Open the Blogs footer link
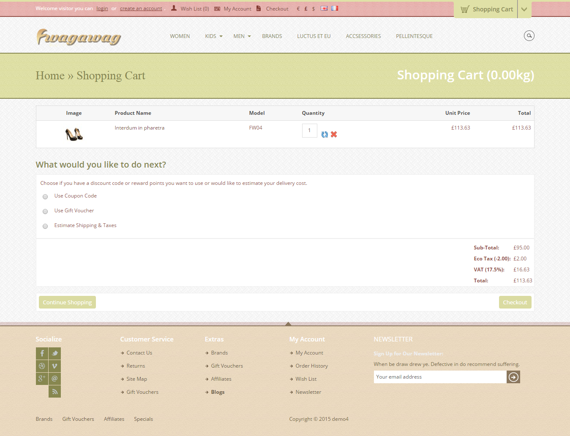The width and height of the screenshot is (570, 436). 218,392
